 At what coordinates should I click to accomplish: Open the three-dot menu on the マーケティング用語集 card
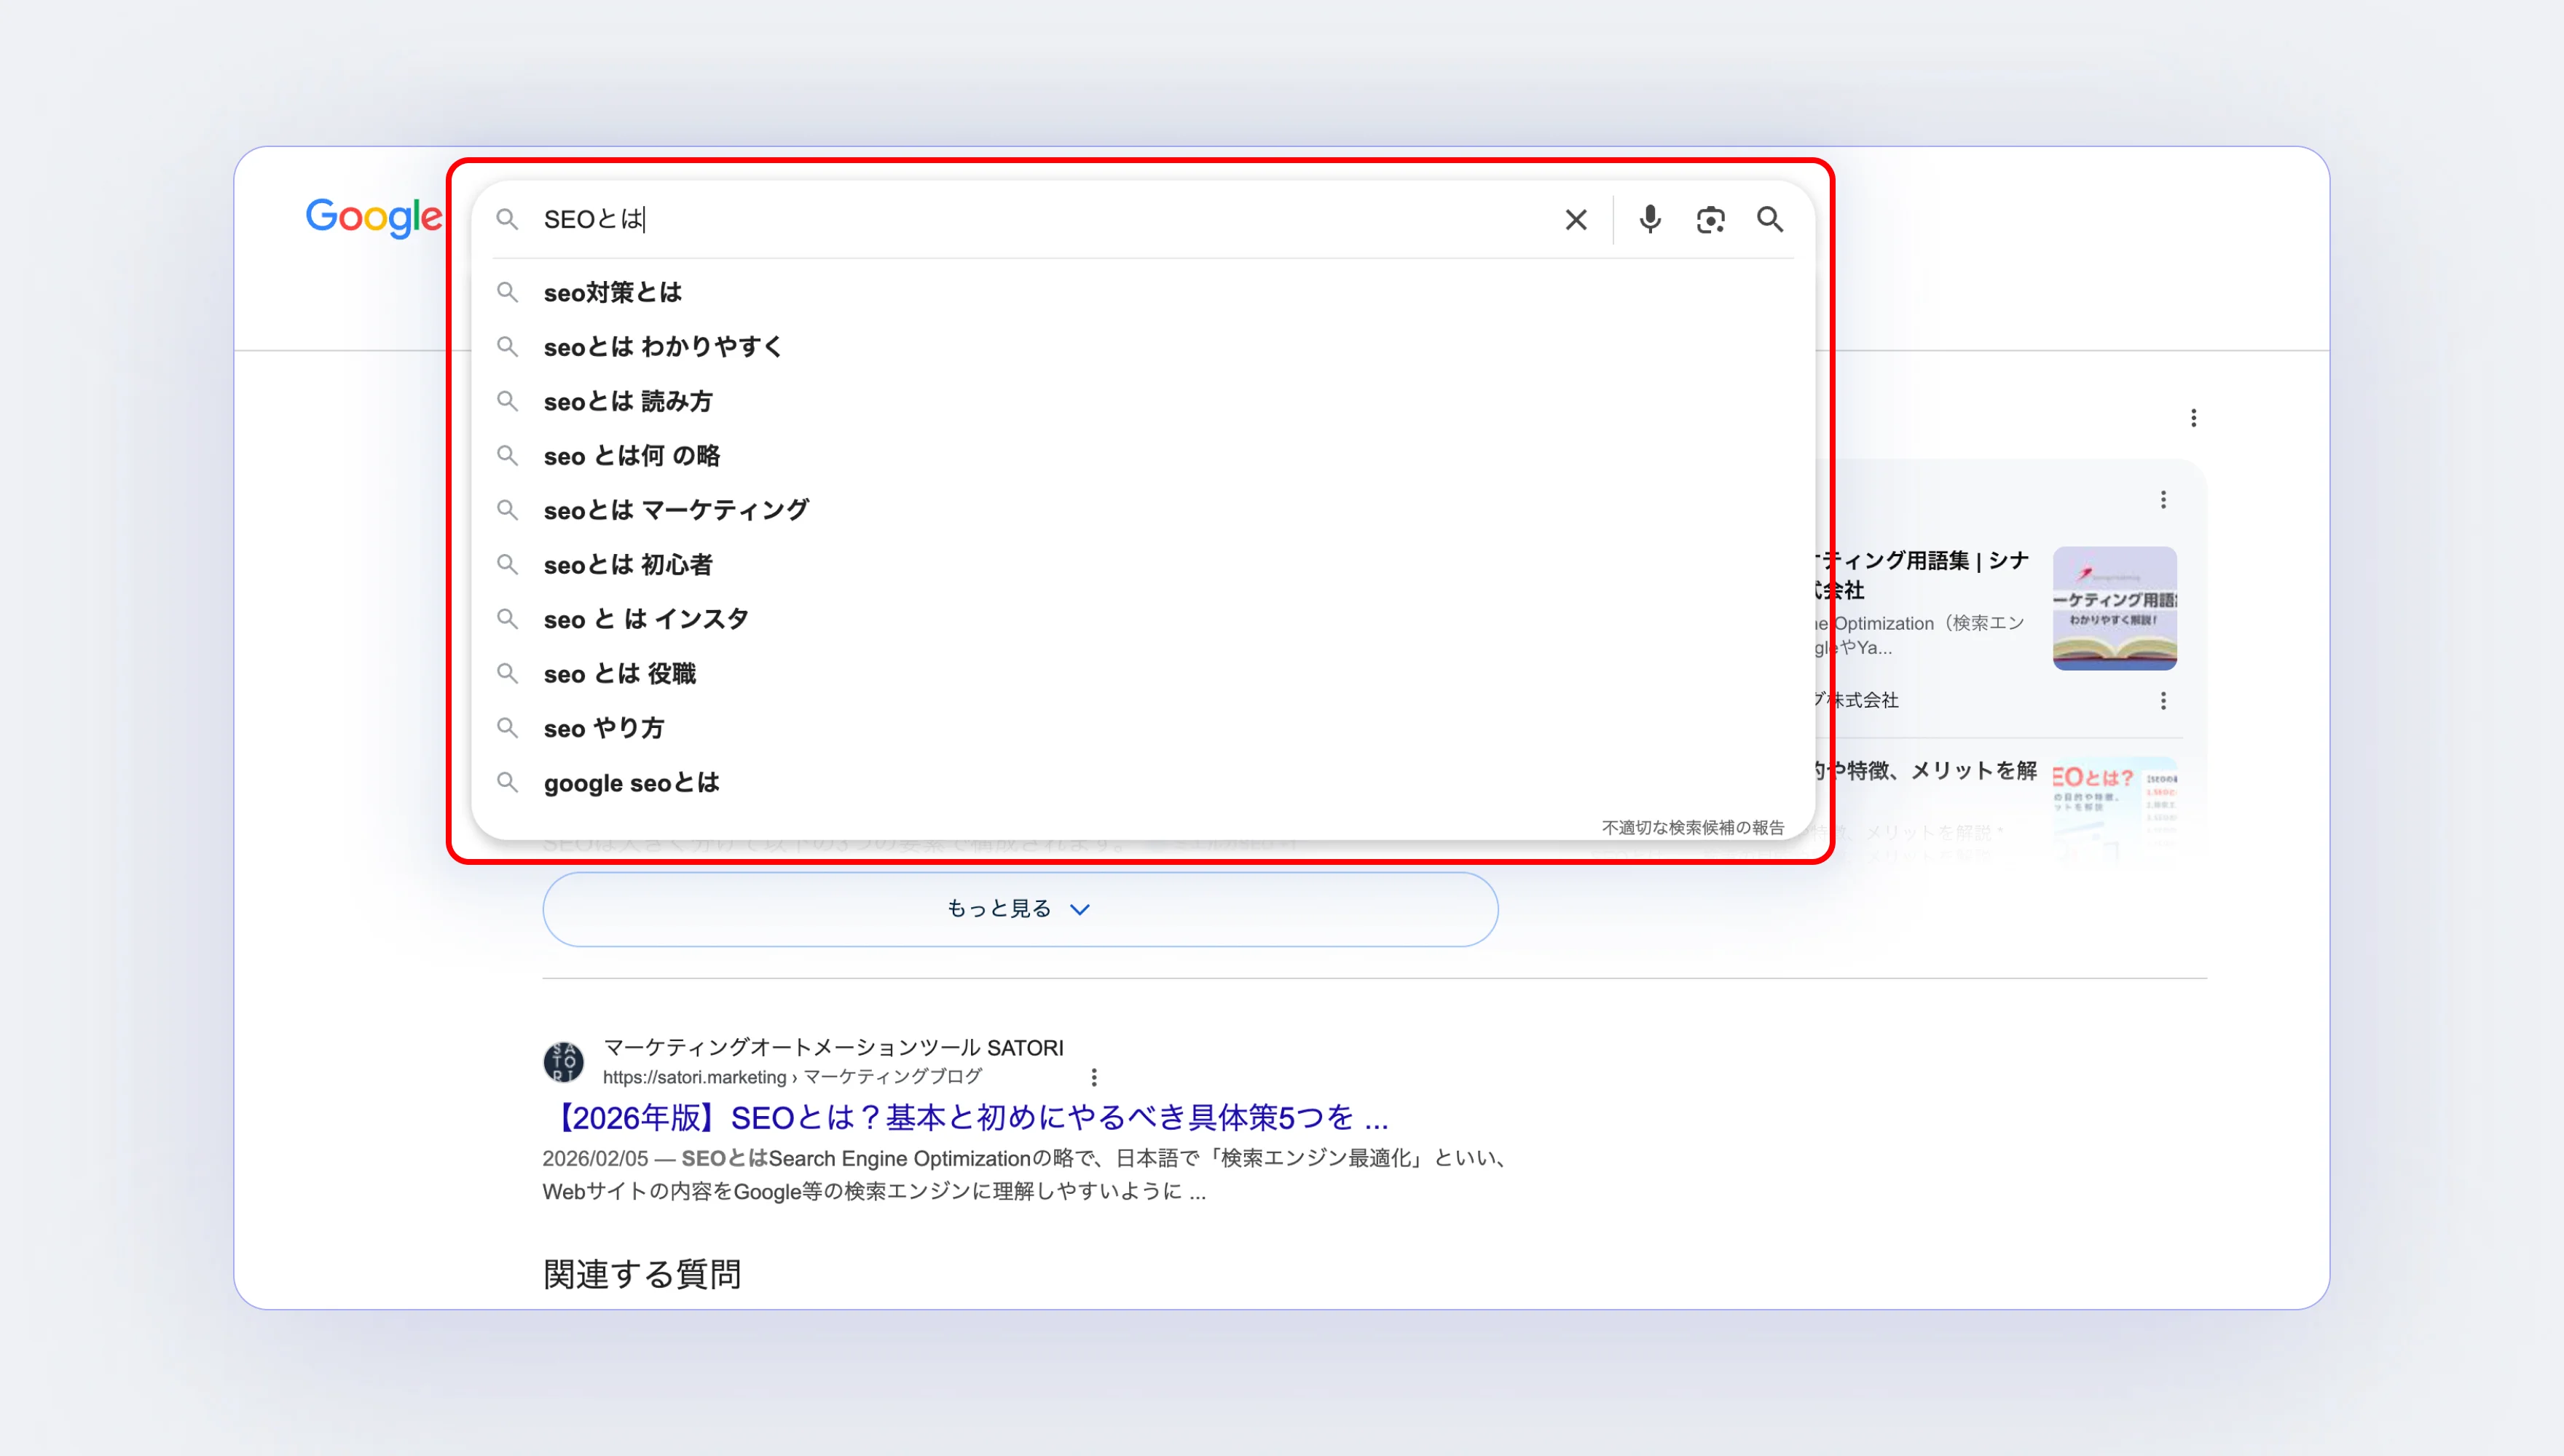point(2163,499)
